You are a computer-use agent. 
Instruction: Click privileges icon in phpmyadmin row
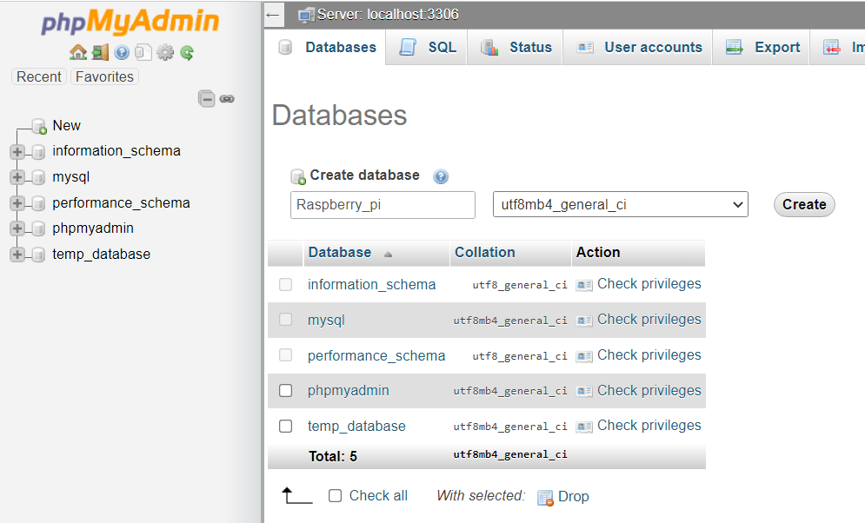pyautogui.click(x=584, y=391)
